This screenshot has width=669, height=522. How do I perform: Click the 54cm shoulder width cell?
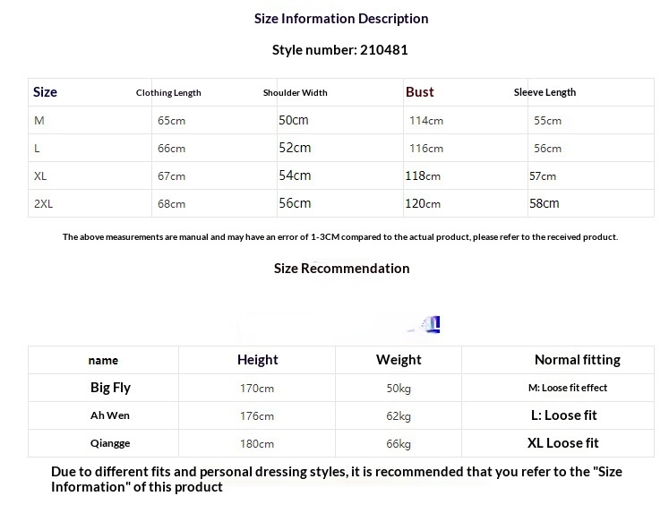(295, 175)
